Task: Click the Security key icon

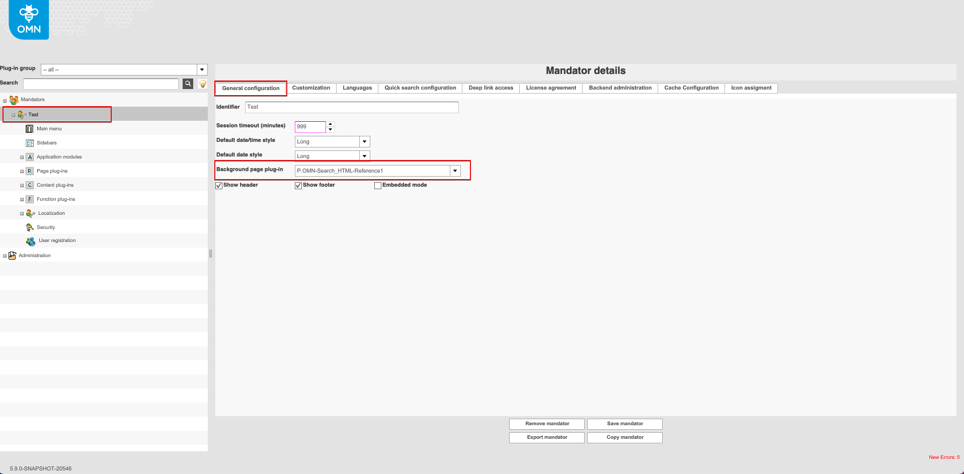Action: [x=30, y=227]
